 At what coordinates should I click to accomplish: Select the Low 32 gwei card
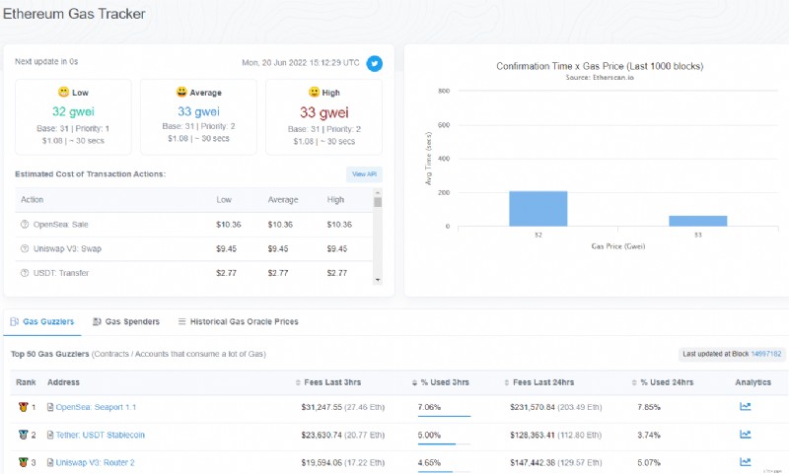click(x=73, y=116)
